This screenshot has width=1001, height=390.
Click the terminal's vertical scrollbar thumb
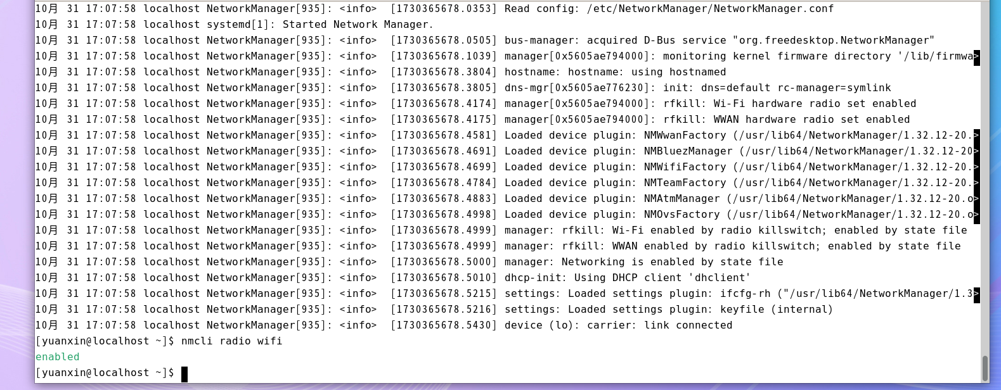pyautogui.click(x=985, y=368)
